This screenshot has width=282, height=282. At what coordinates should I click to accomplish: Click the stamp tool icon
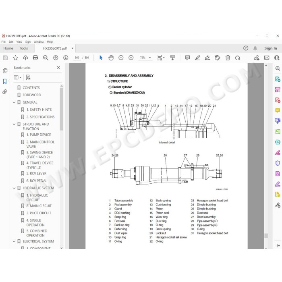click(x=218, y=58)
